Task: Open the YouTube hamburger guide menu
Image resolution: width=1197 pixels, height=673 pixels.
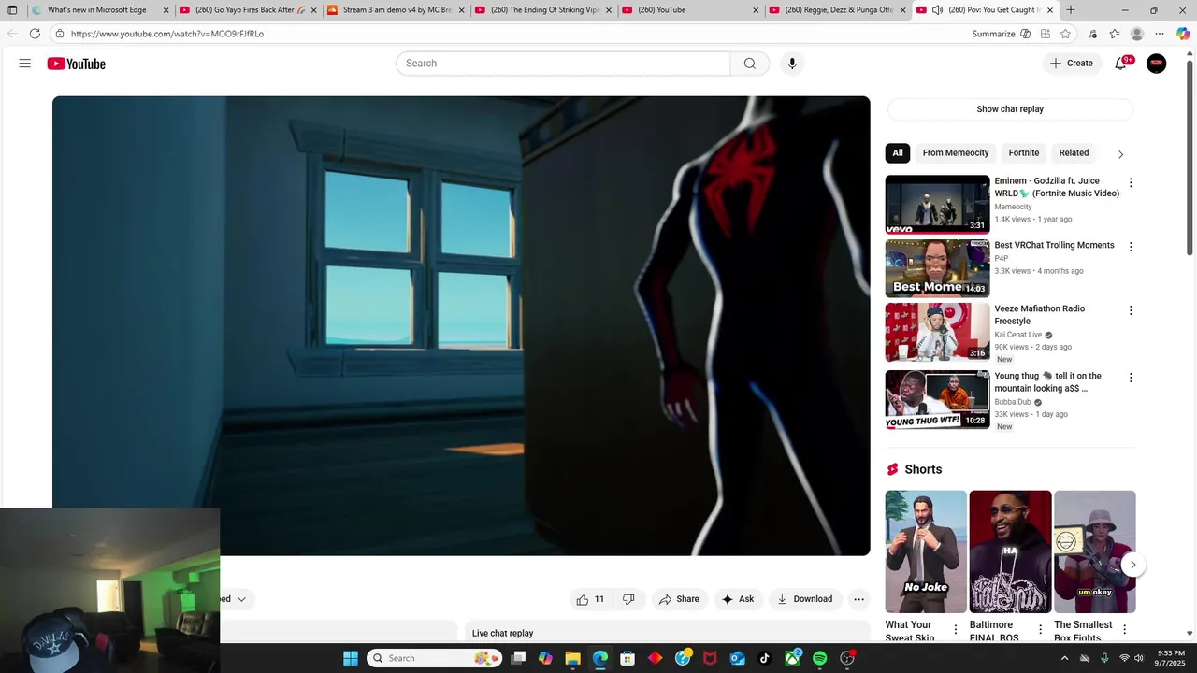Action: (x=25, y=64)
